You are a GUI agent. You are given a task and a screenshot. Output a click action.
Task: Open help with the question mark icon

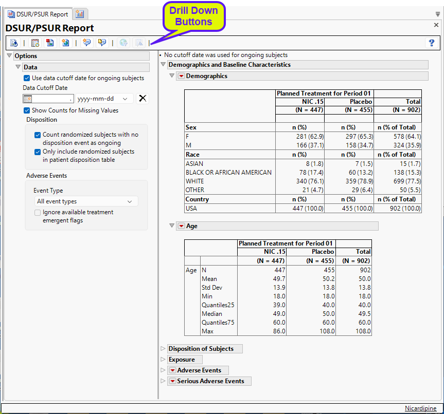pos(432,43)
